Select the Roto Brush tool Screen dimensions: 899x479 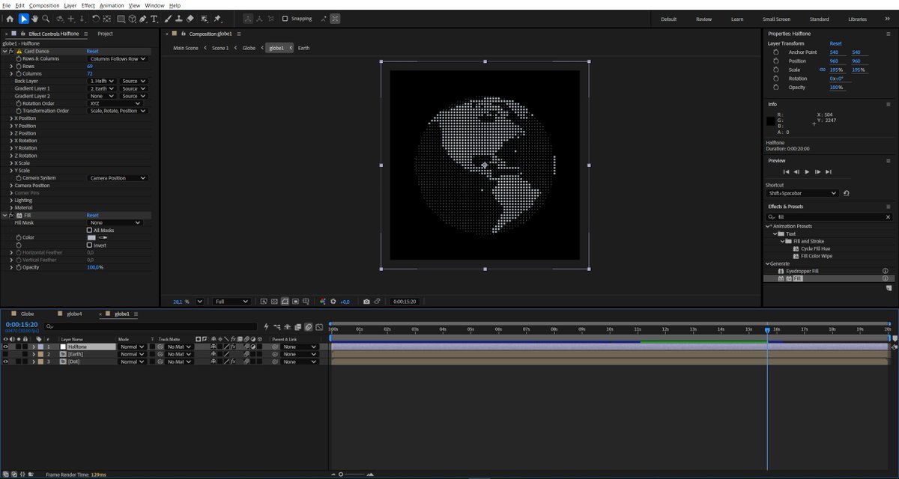pos(204,19)
